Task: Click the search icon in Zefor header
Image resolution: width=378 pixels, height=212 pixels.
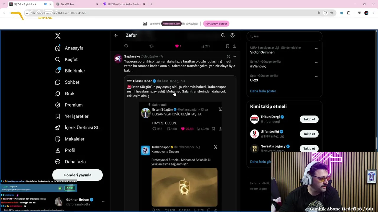Action: 223,35
